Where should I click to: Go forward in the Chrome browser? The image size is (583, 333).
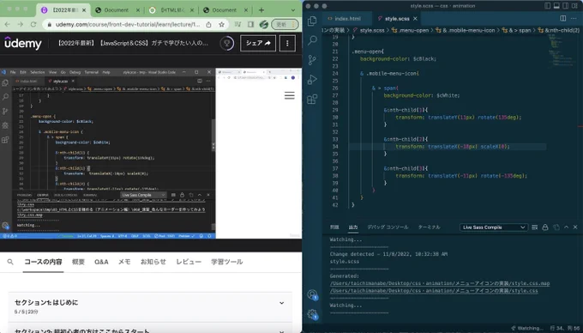tap(21, 24)
